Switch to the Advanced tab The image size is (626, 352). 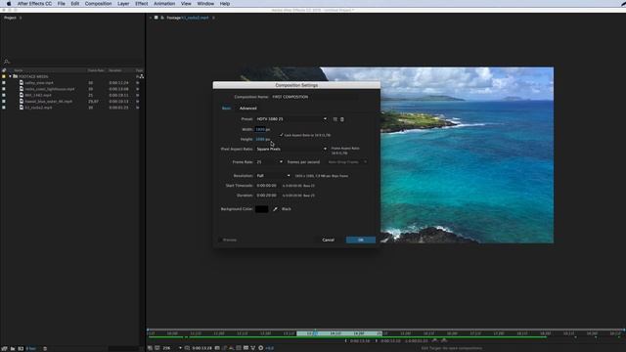[247, 109]
